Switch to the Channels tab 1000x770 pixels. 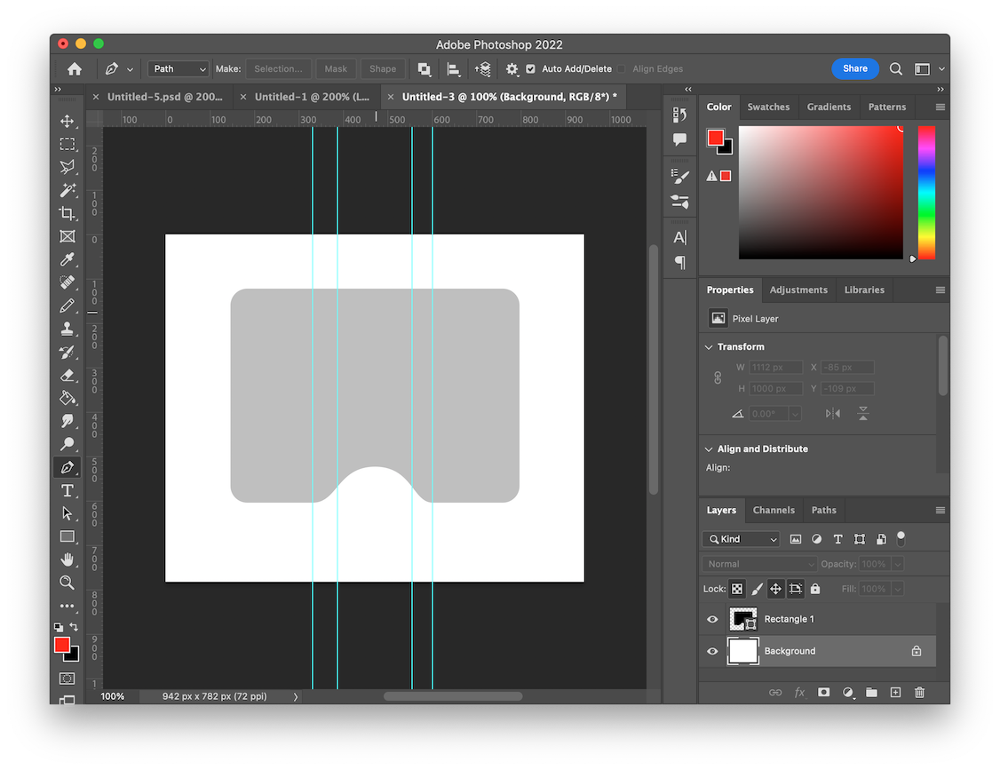pos(774,510)
